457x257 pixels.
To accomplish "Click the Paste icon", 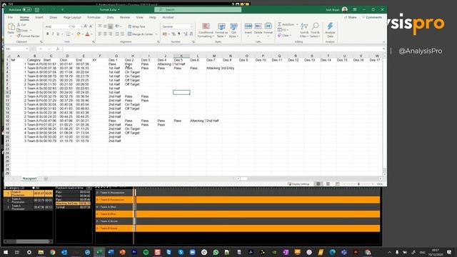I will [x=11, y=27].
